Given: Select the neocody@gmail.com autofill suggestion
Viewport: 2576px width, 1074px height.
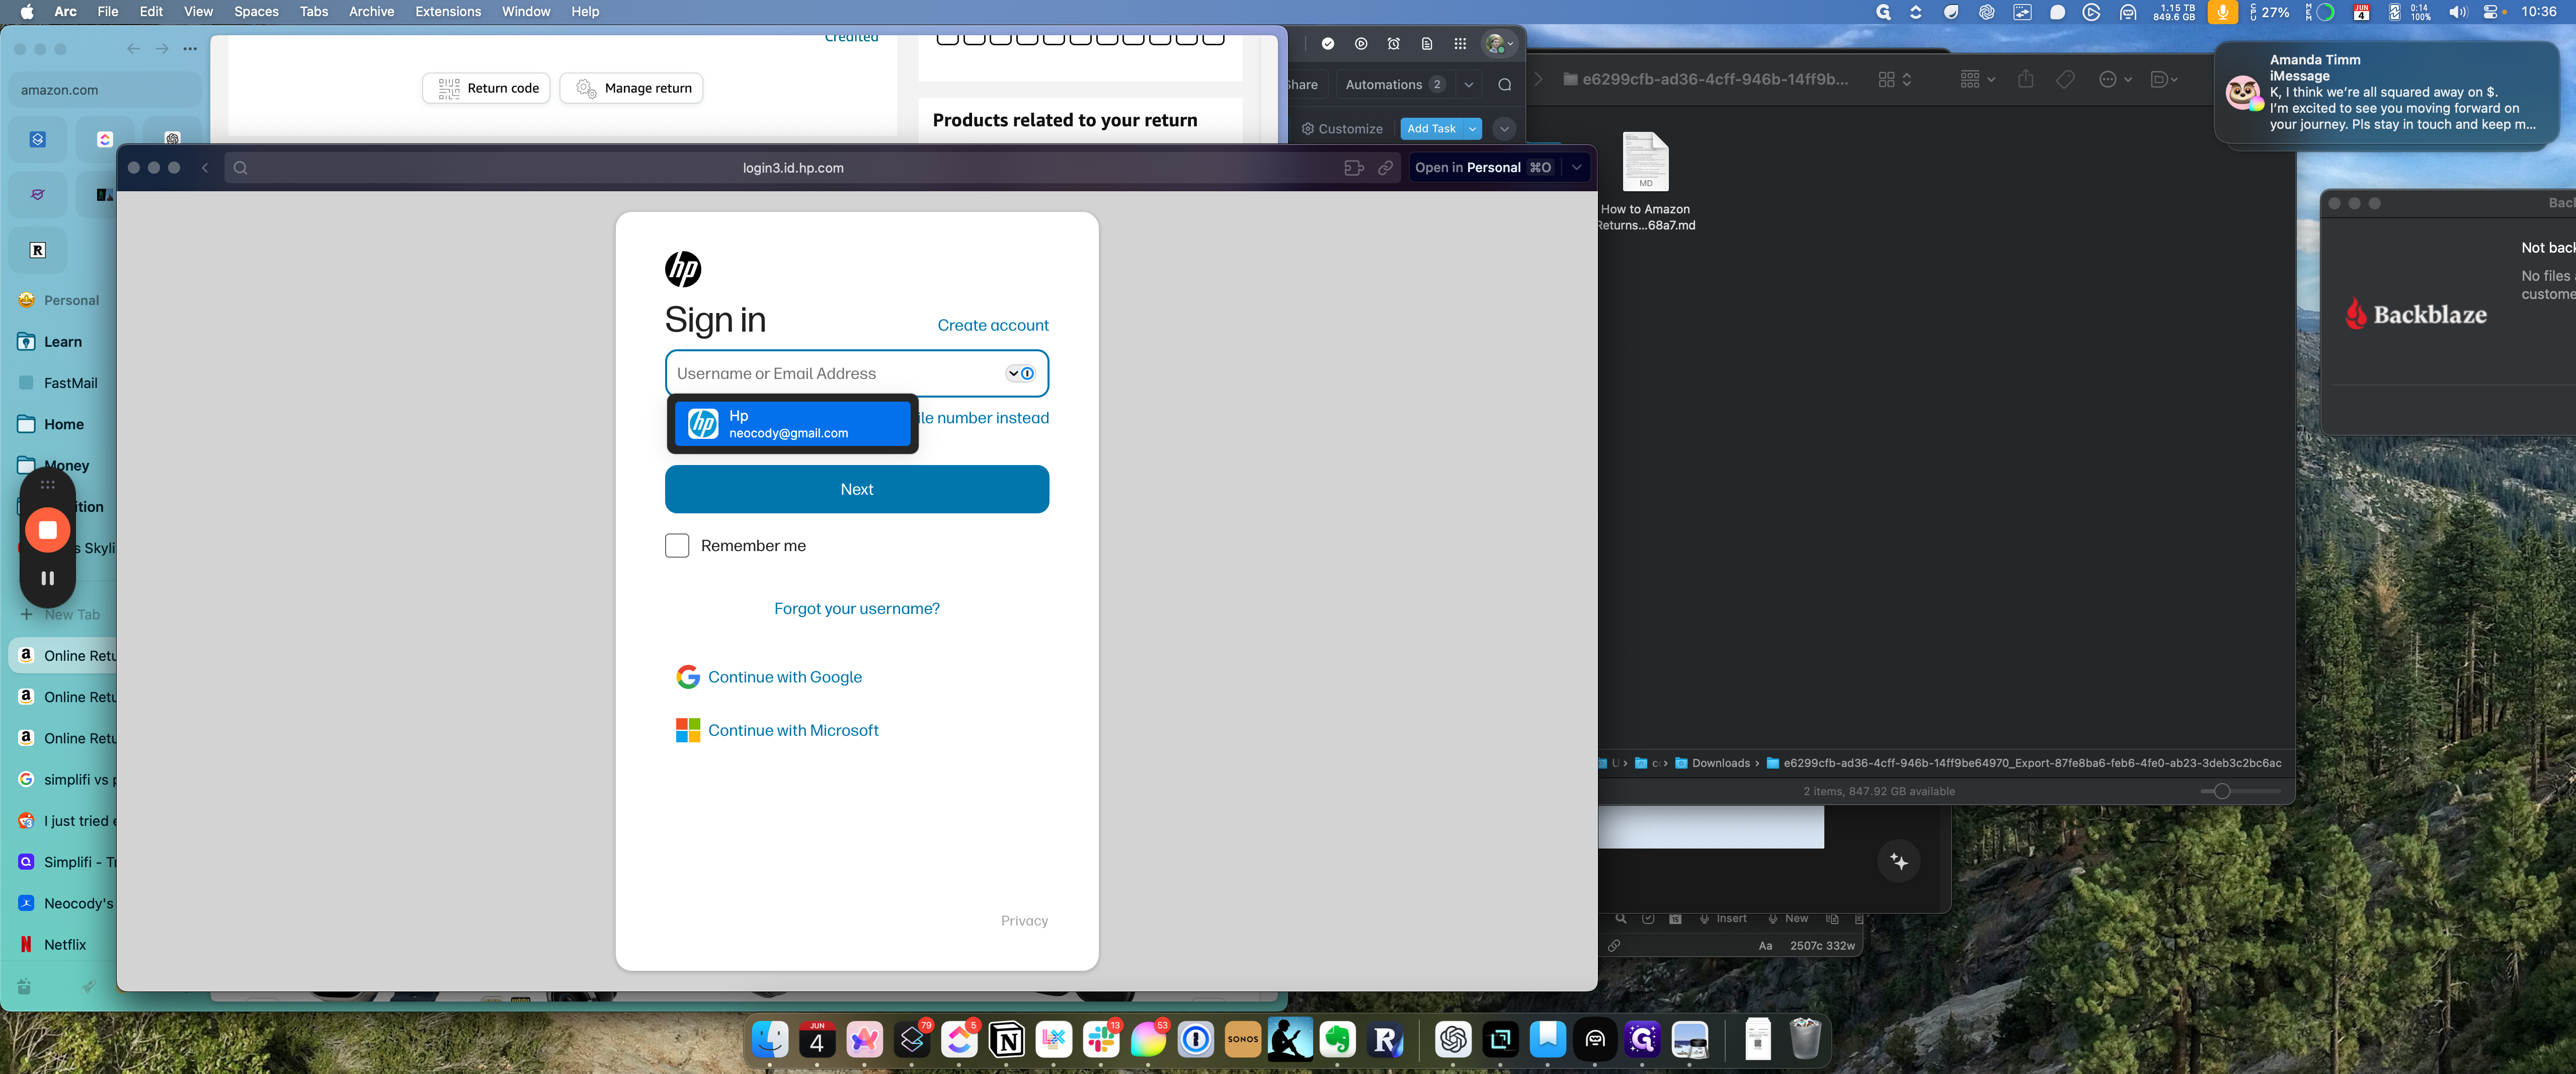Looking at the screenshot, I should (x=792, y=424).
